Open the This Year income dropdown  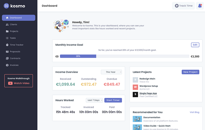[111, 72]
